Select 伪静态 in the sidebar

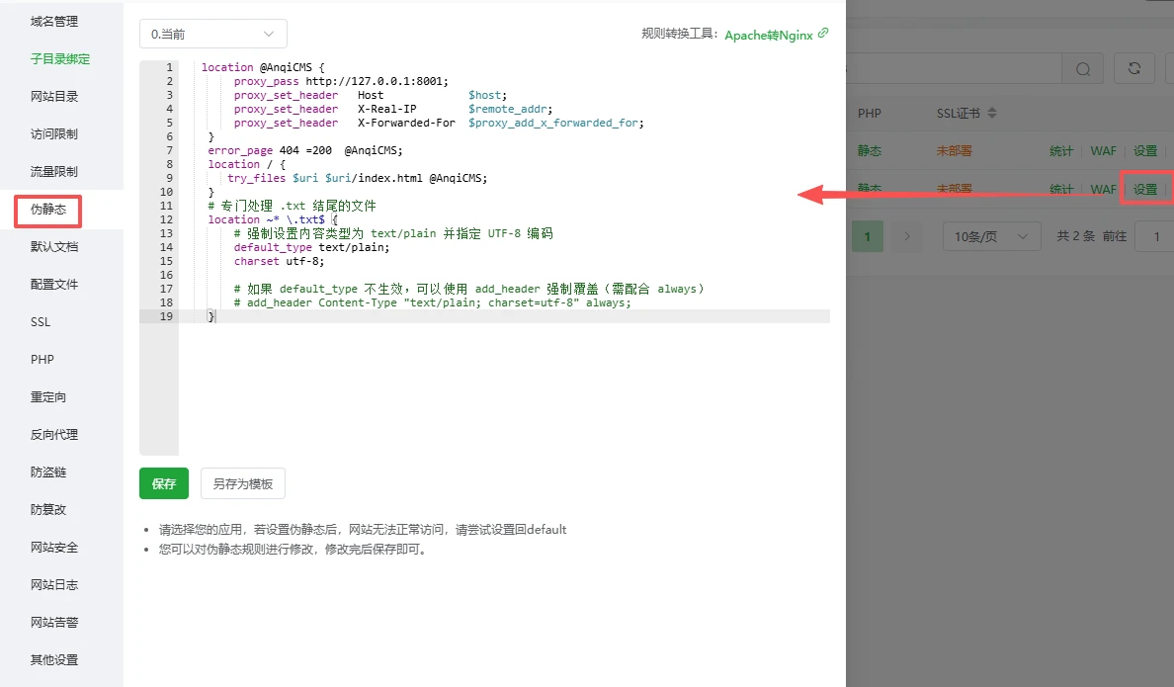(x=47, y=210)
